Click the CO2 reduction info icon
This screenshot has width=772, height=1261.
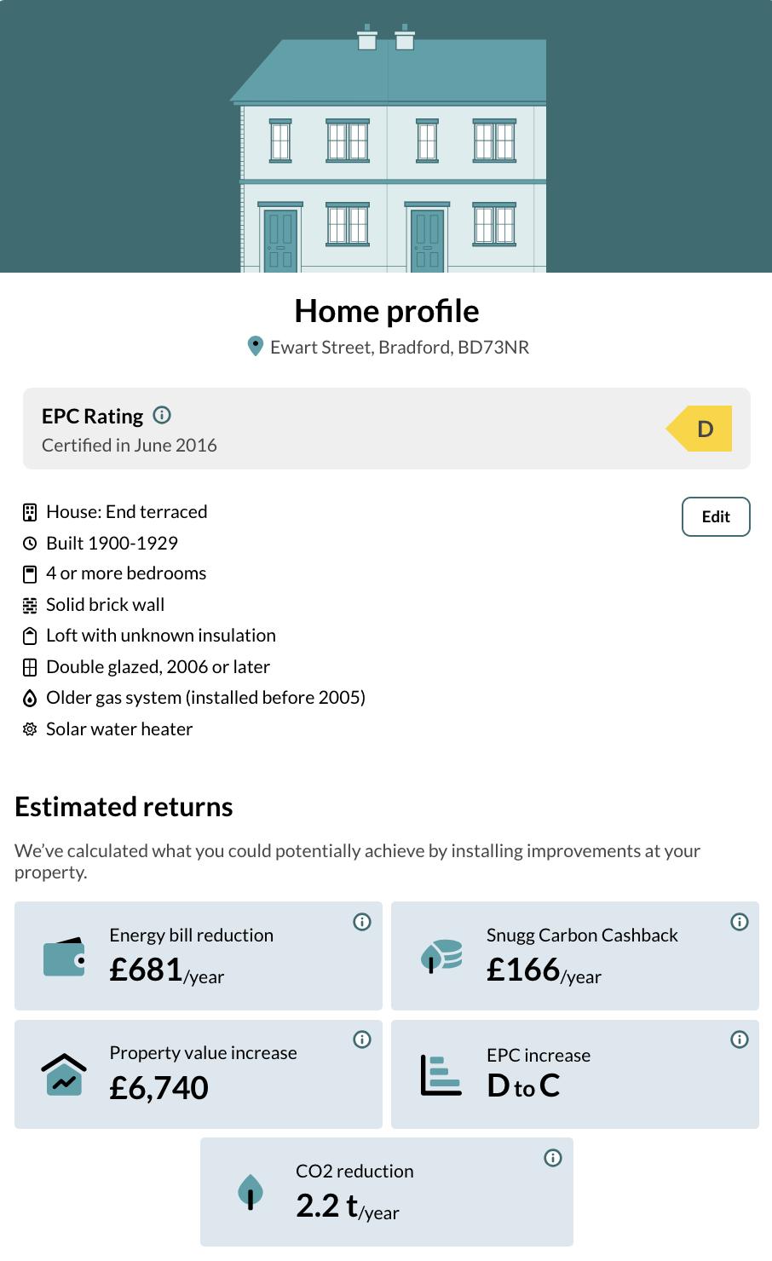pyautogui.click(x=553, y=1158)
